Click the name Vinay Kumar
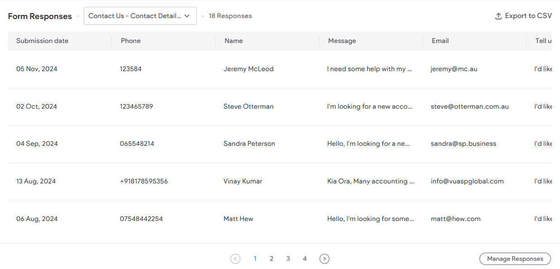Image resolution: width=560 pixels, height=269 pixels. (243, 181)
